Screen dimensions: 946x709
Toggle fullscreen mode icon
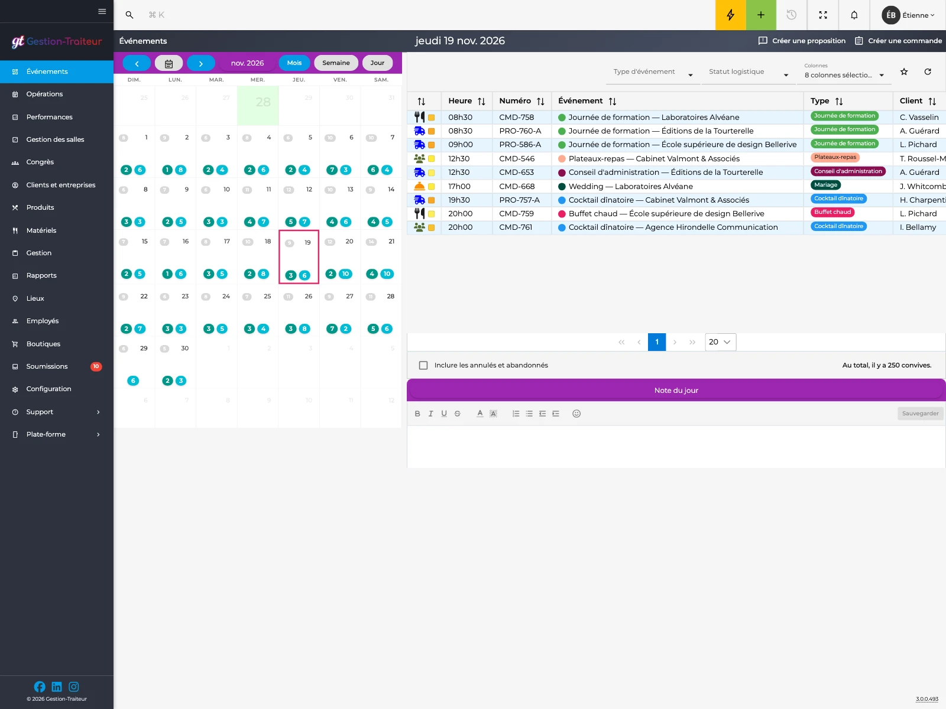(823, 15)
